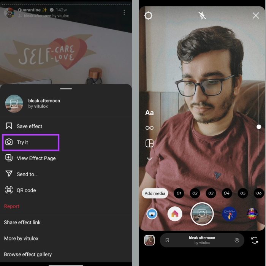Screen dimensions: 266x266
Task: Select the rainbow neon effect icon
Action: (x=252, y=214)
